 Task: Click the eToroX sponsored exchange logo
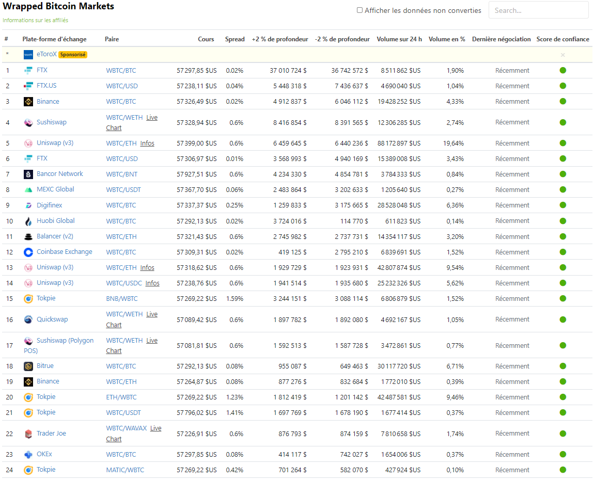(x=28, y=55)
